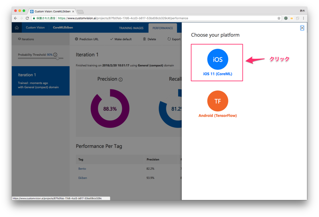Open the CoreMLEkiben project link
319x217 pixels.
pos(63,27)
